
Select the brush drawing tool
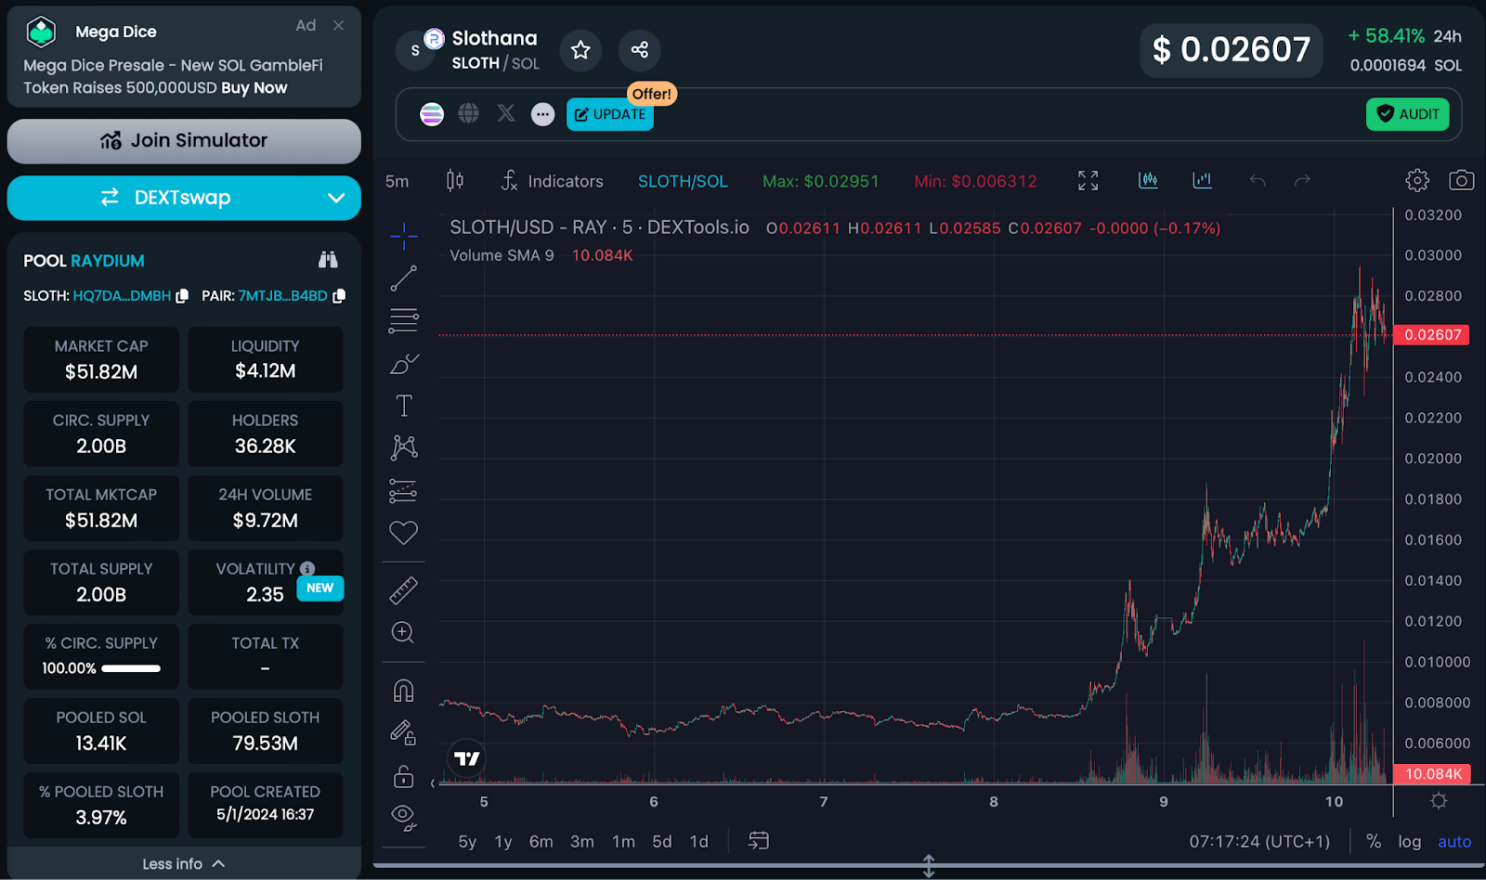pos(403,364)
